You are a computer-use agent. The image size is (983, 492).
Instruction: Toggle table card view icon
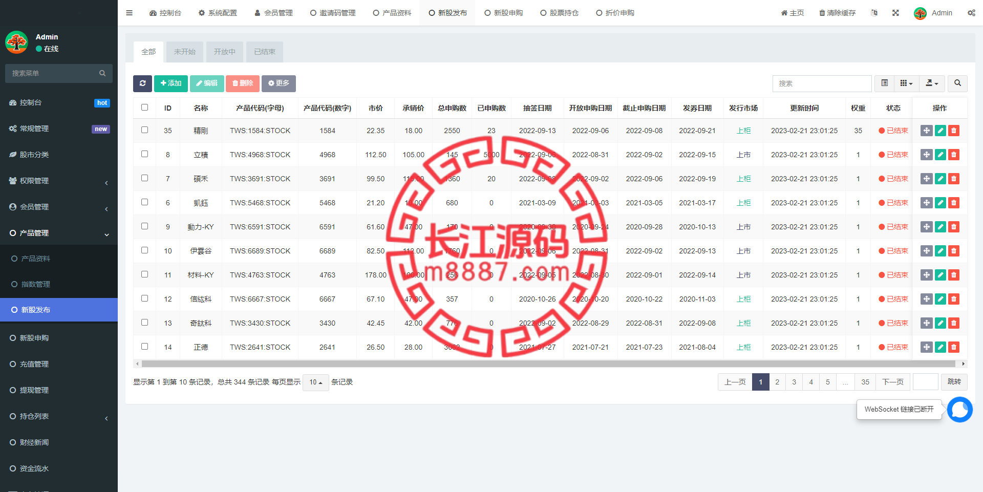884,83
